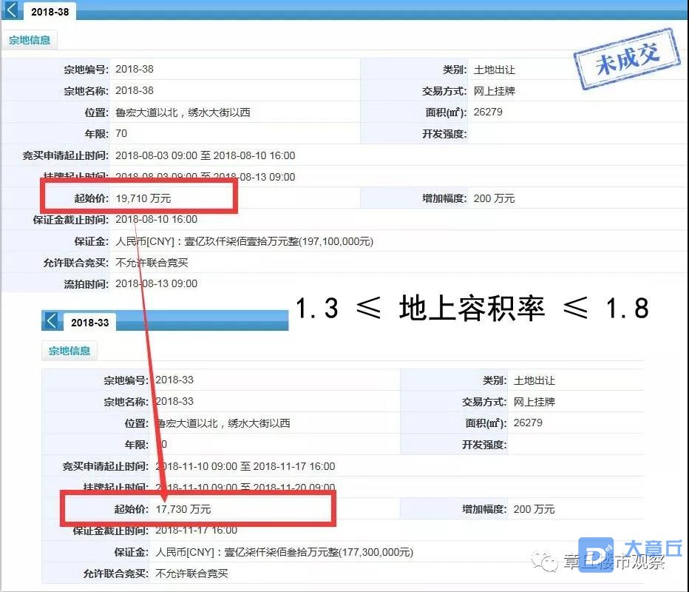Image resolution: width=689 pixels, height=592 pixels.
Task: Click the back arrow beside 2018-38
Action: [11, 10]
